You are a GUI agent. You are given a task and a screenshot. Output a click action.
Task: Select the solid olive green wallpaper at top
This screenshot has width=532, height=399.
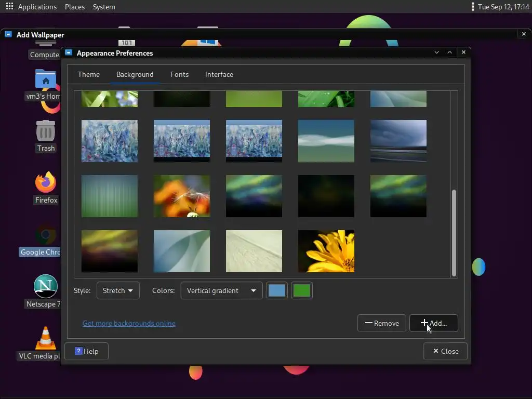[254, 99]
